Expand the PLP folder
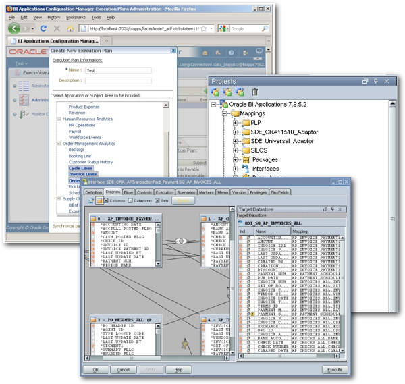The image size is (405, 384). click(x=236, y=123)
